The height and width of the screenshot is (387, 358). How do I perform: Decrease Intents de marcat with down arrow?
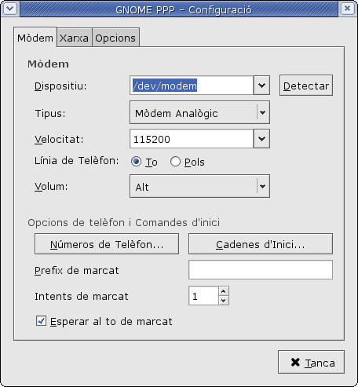pos(224,301)
